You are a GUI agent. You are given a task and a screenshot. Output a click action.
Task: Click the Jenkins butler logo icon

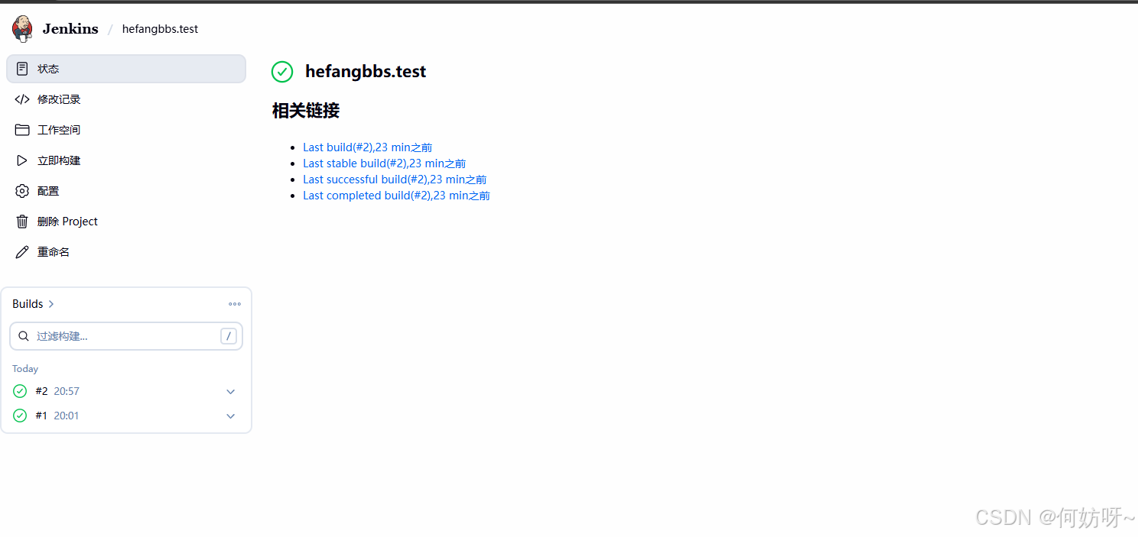pos(22,28)
